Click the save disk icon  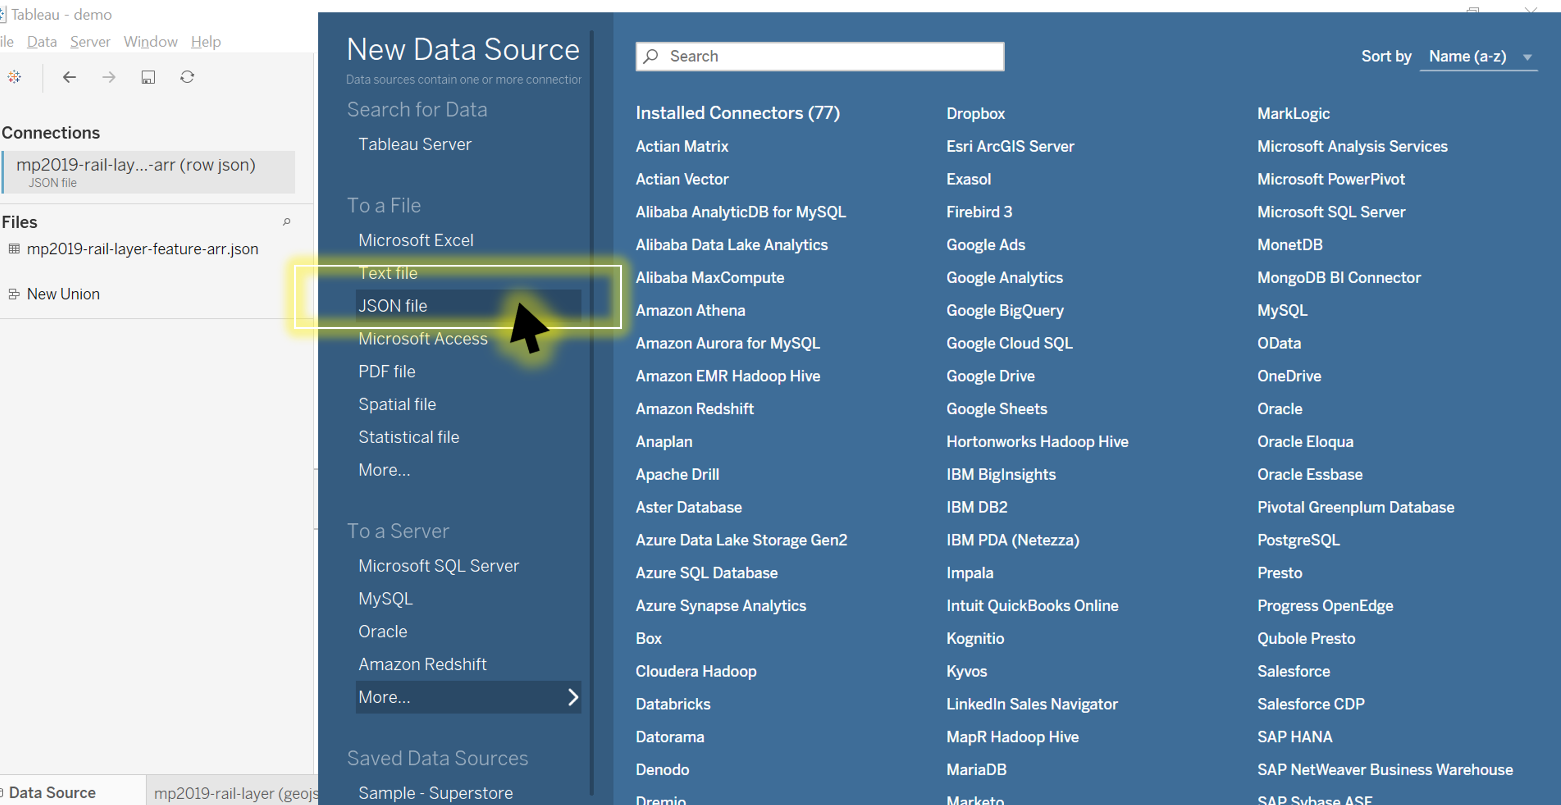click(148, 77)
